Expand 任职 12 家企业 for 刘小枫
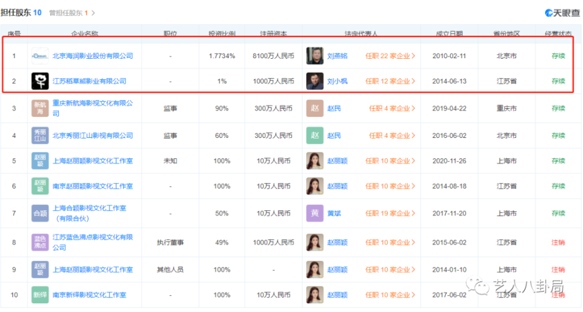Image resolution: width=583 pixels, height=312 pixels. [x=390, y=81]
